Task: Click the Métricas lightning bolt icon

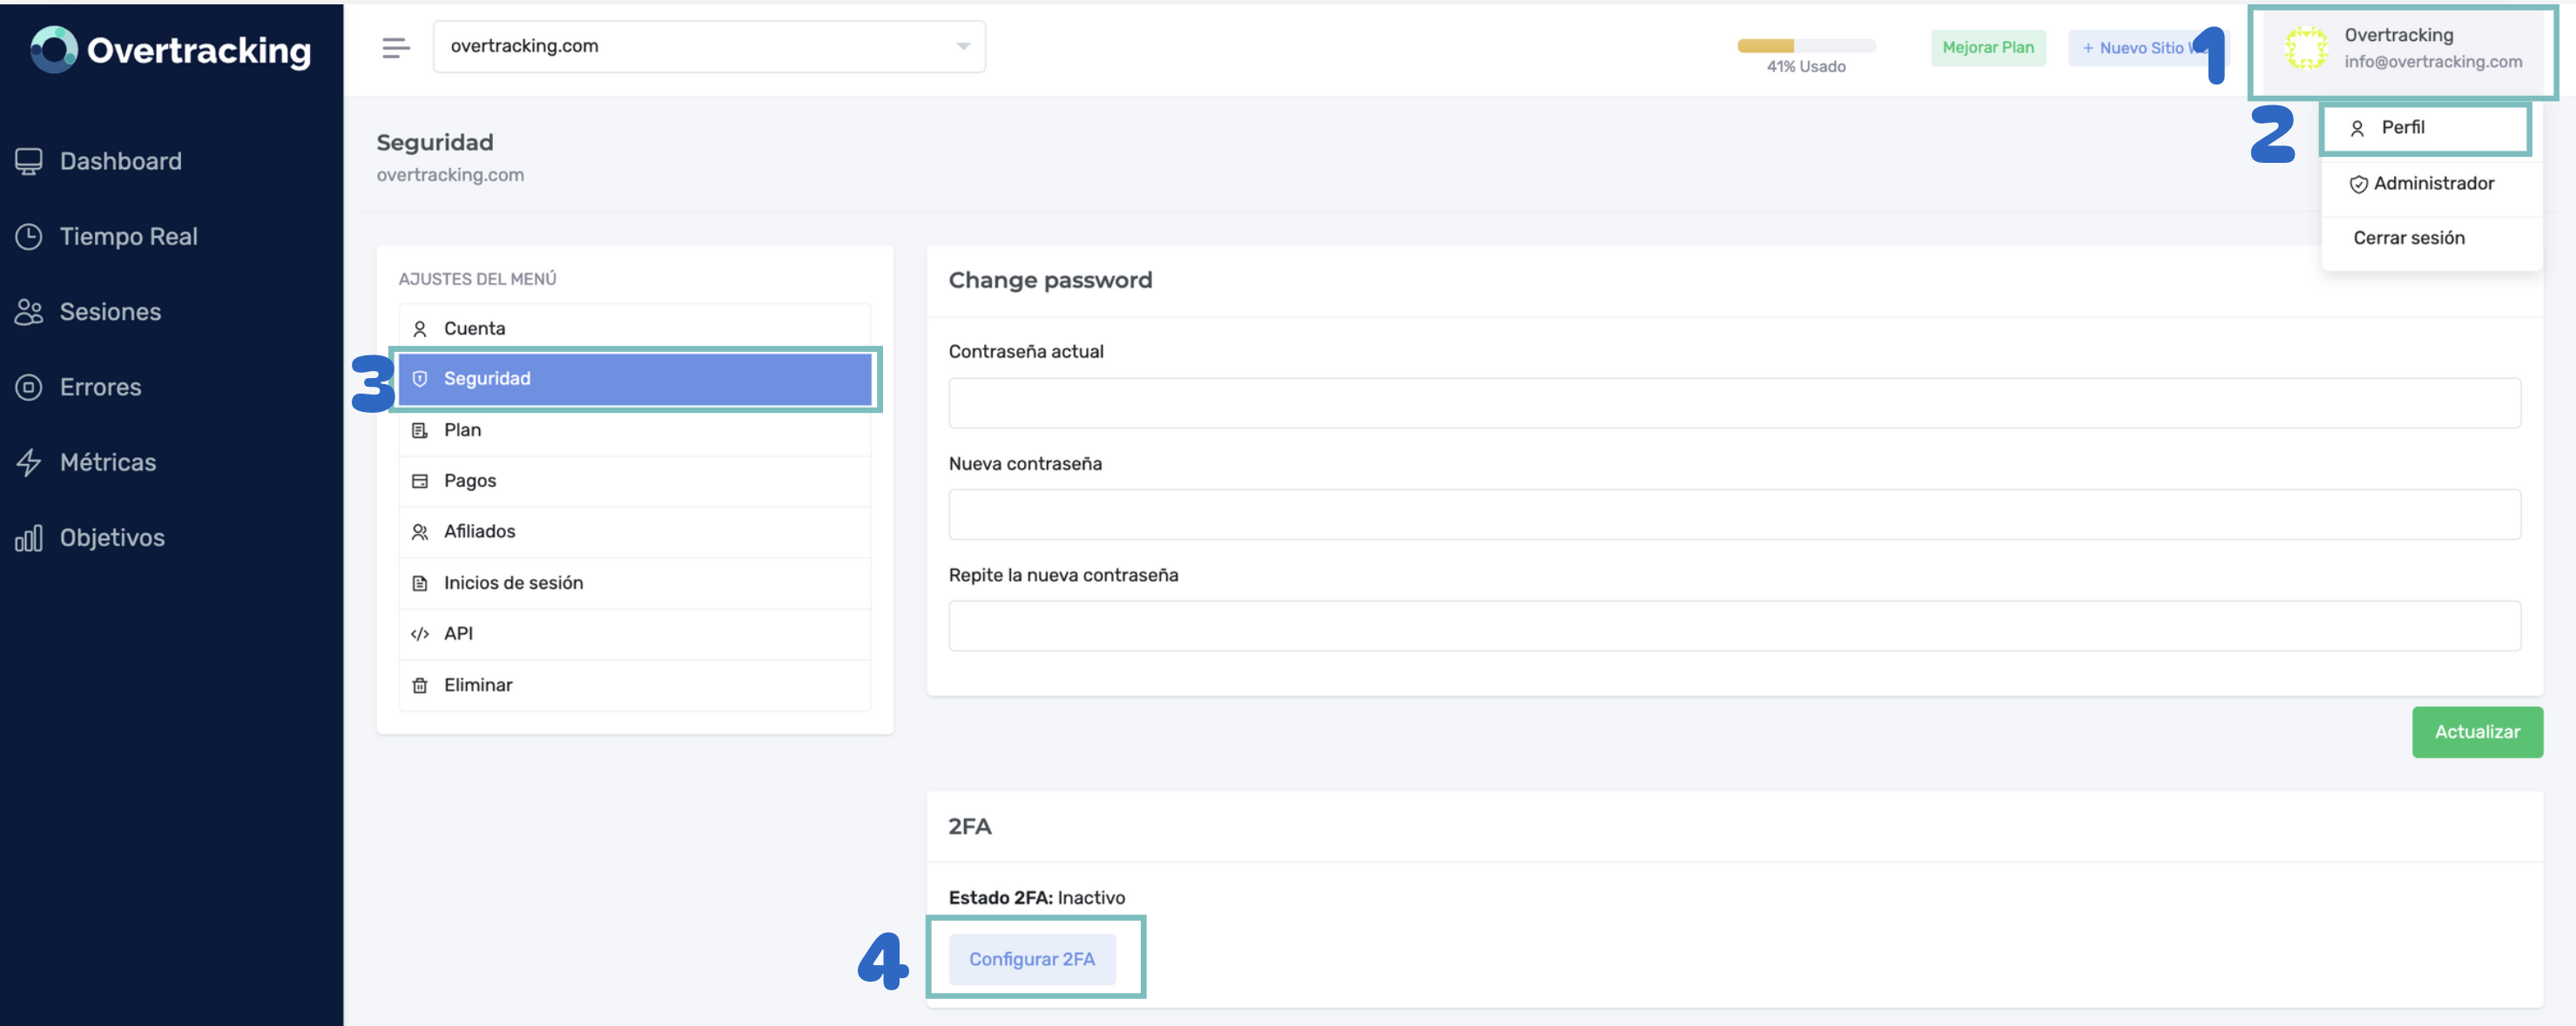Action: [29, 462]
